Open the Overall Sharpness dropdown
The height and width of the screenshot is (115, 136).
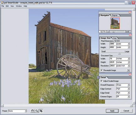123,85
